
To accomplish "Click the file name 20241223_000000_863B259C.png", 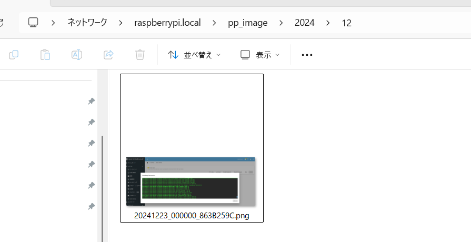I will tap(192, 216).
